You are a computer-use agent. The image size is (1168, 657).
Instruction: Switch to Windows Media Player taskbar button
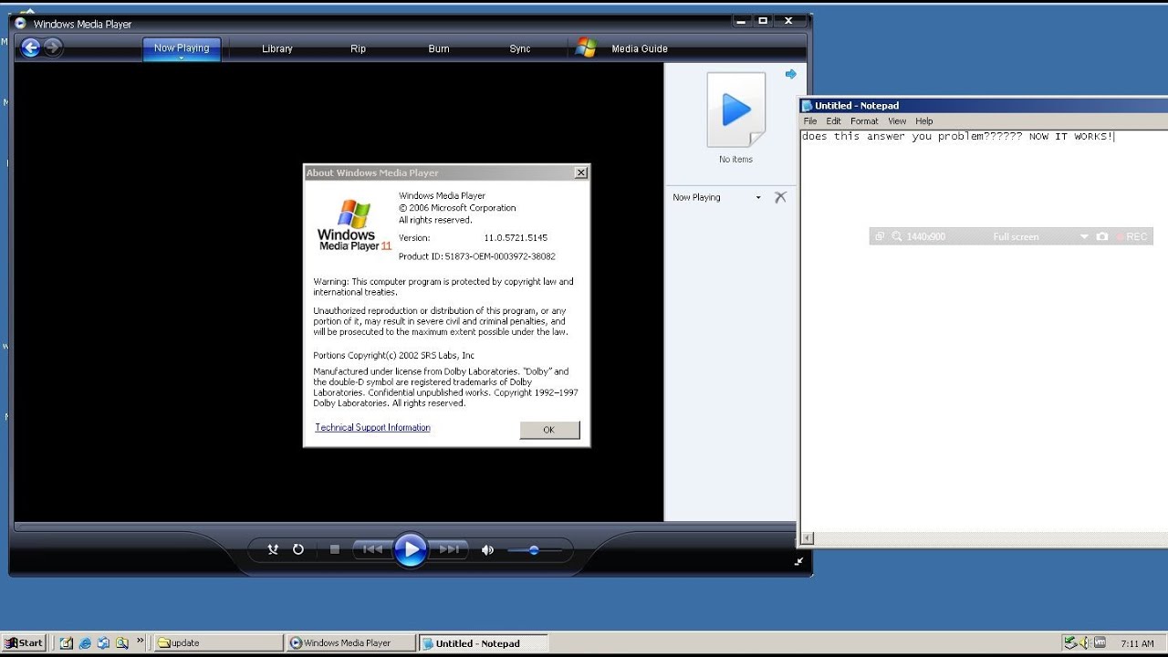[350, 642]
